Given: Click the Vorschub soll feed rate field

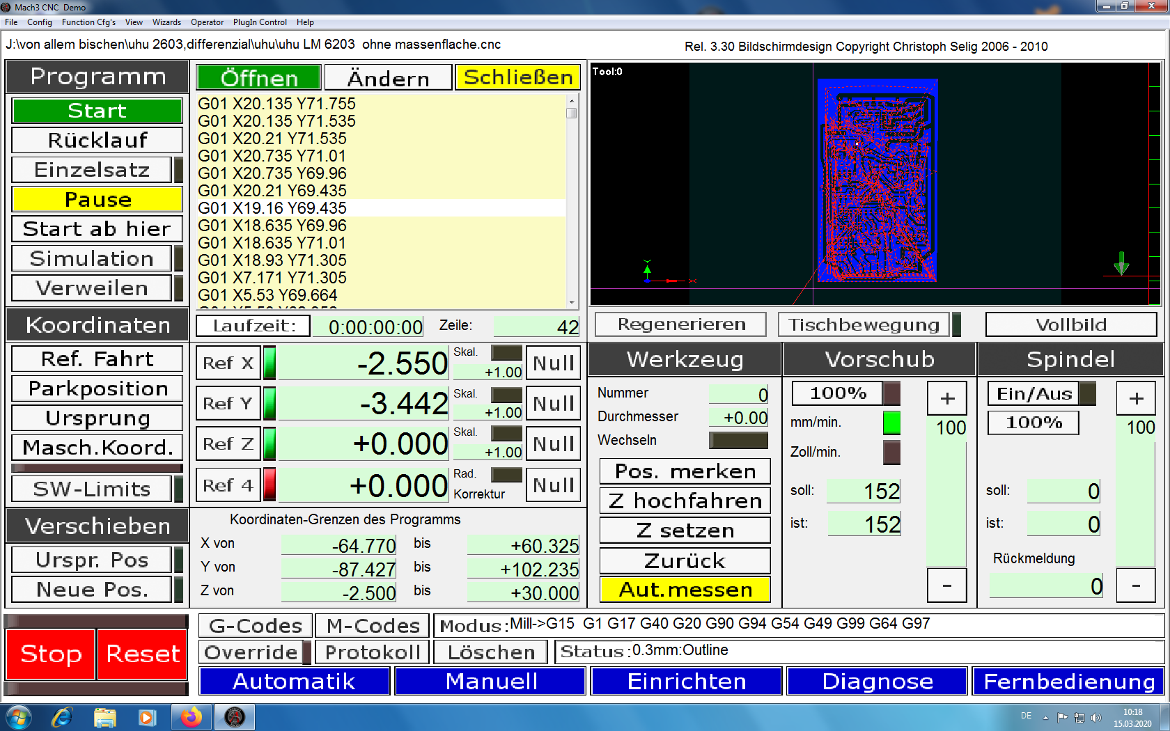Looking at the screenshot, I should coord(864,491).
